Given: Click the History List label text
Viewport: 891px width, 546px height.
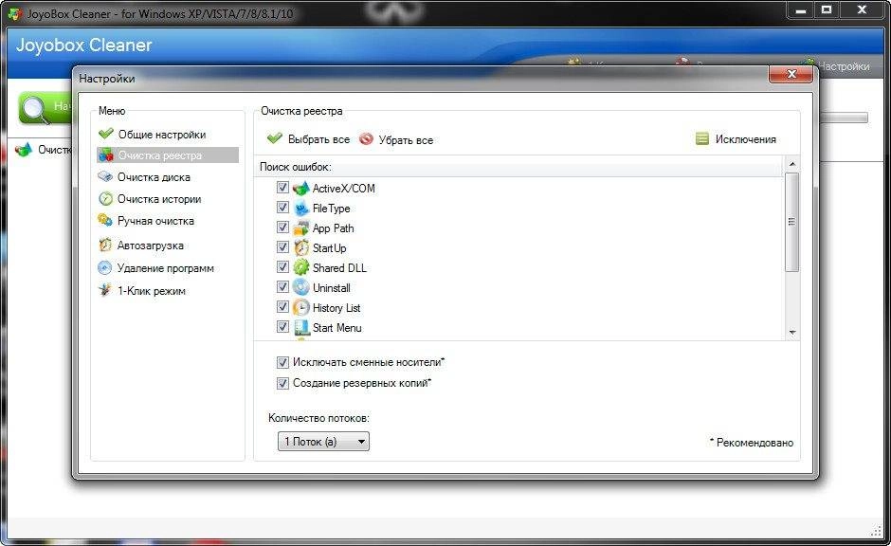Looking at the screenshot, I should click(x=336, y=307).
